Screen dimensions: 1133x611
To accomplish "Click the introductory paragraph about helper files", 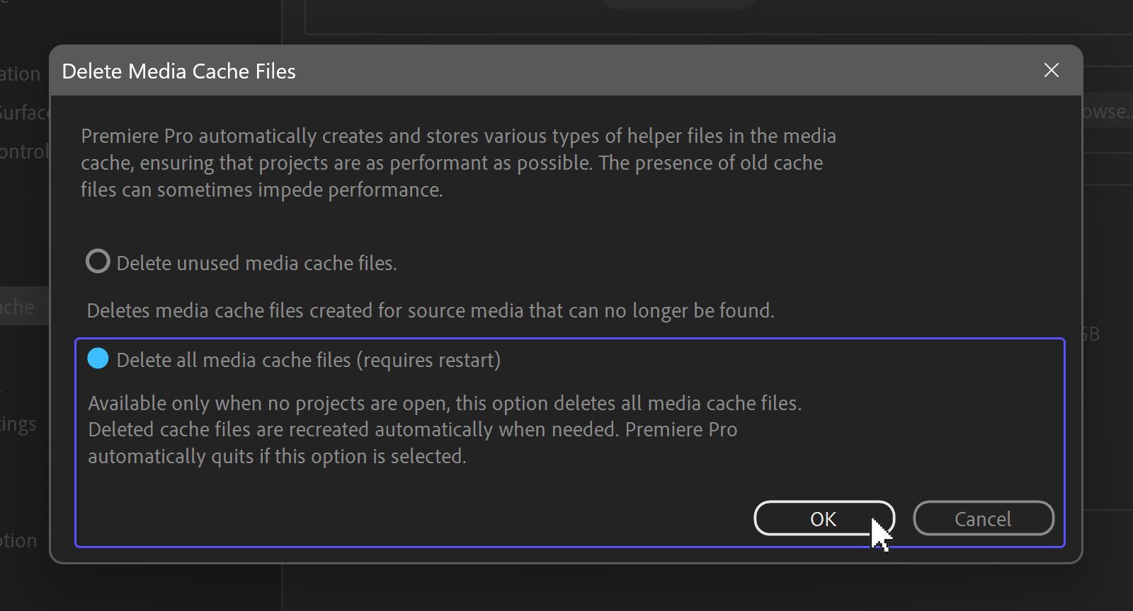I will [x=457, y=163].
